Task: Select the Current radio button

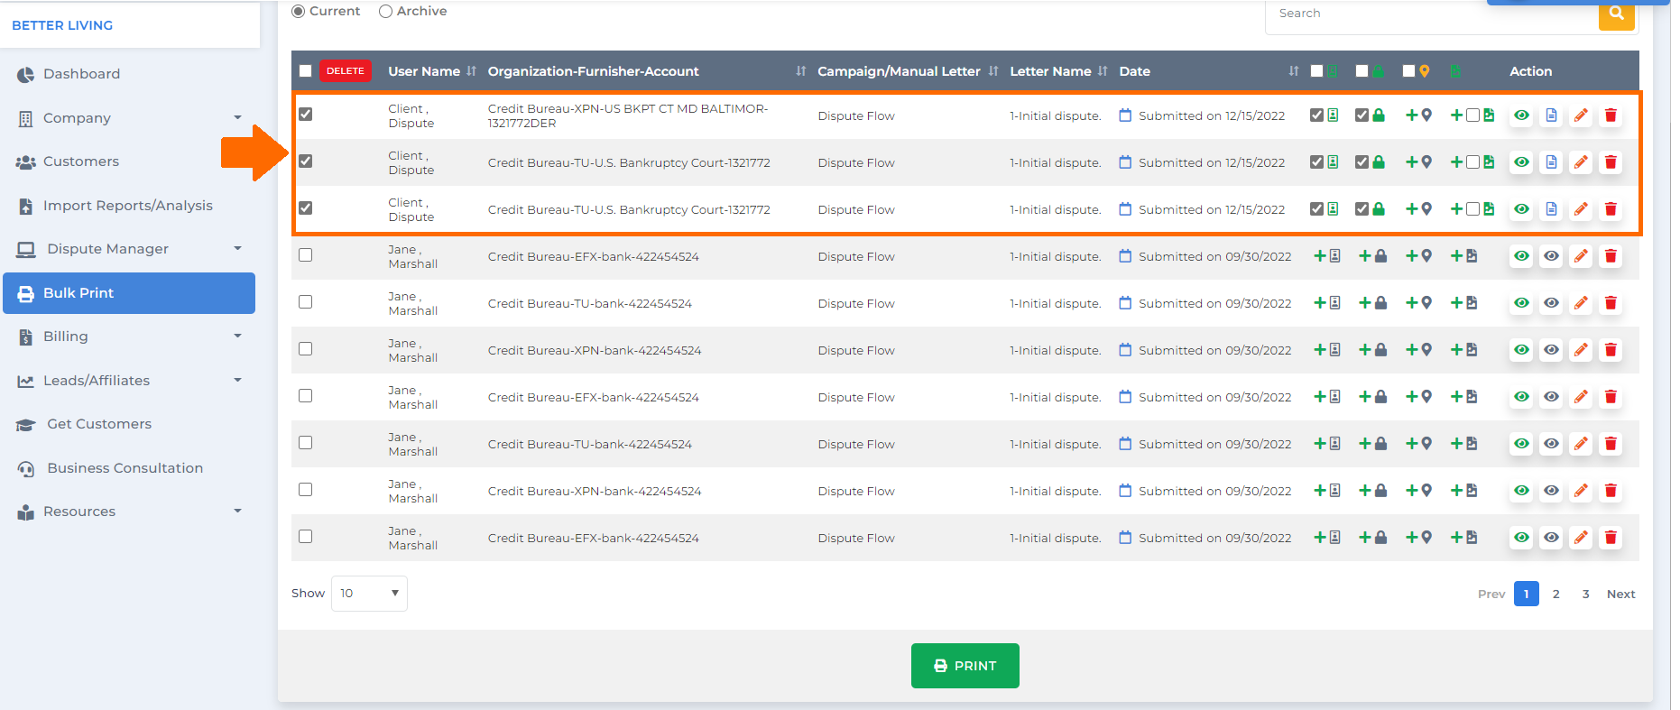Action: (x=299, y=12)
